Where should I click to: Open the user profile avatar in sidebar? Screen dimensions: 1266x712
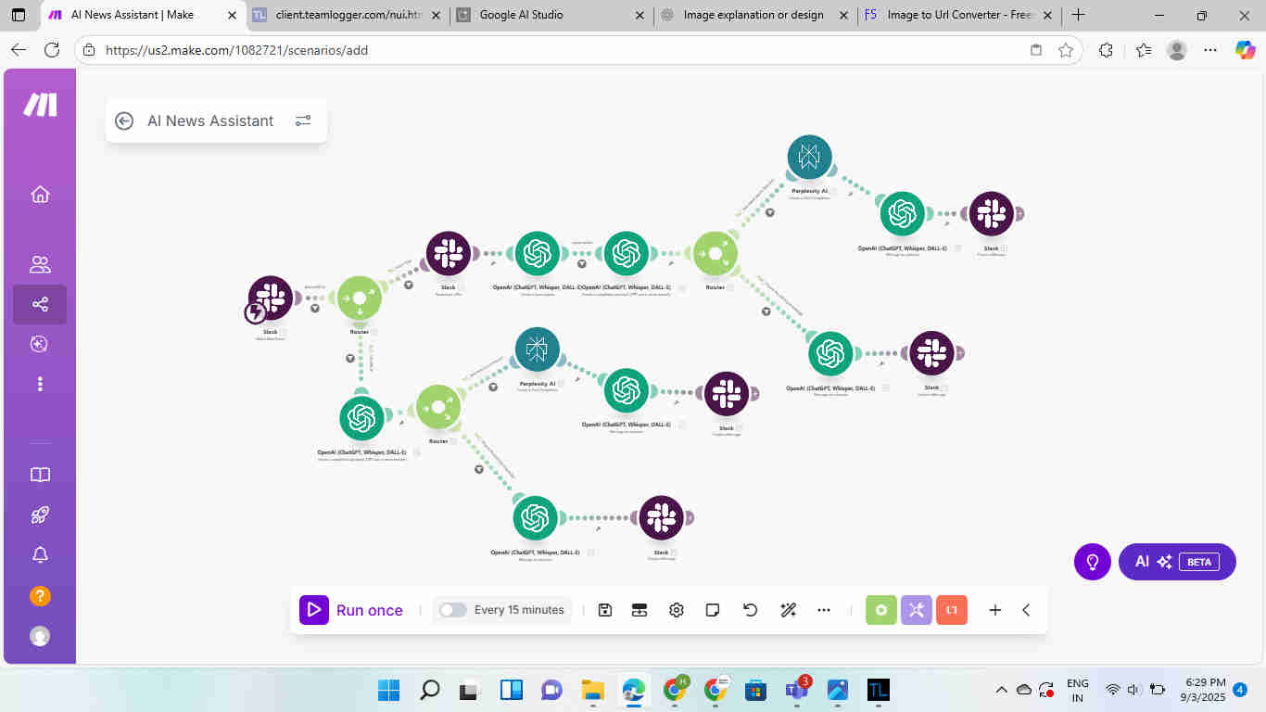tap(40, 636)
